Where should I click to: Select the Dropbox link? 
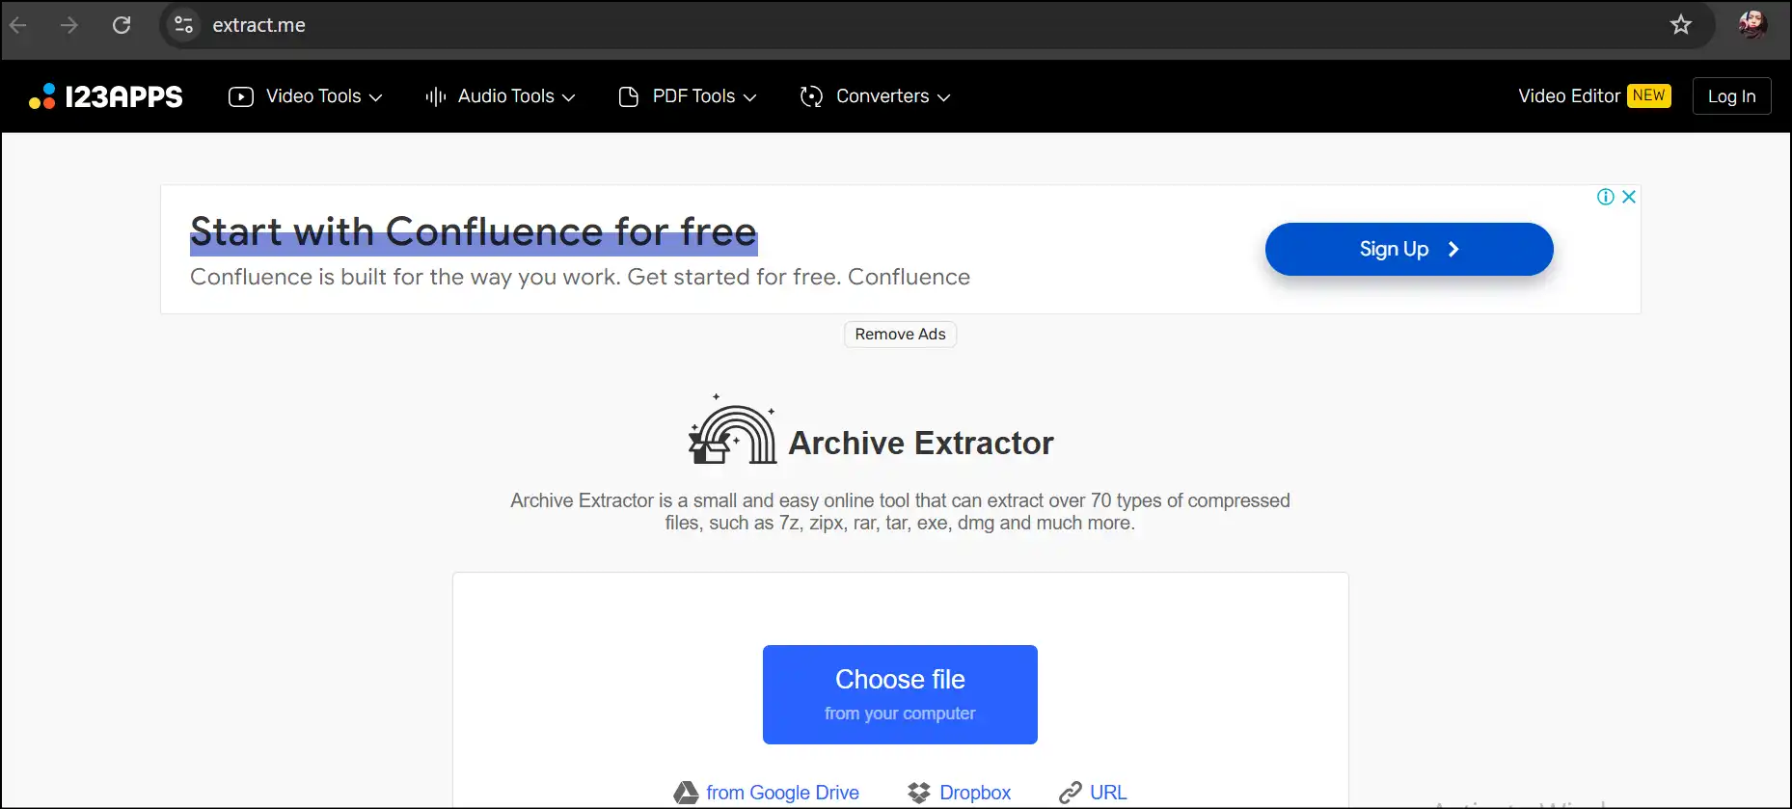[975, 793]
